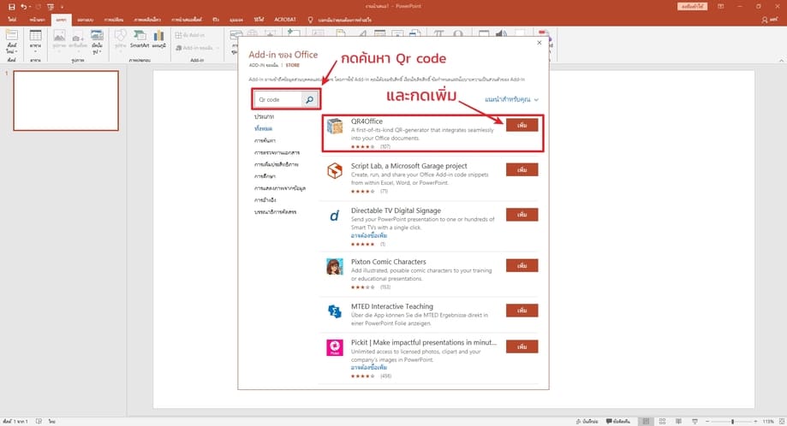787x426 pixels.
Task: Start Slide Show from status bar
Action: 695,422
